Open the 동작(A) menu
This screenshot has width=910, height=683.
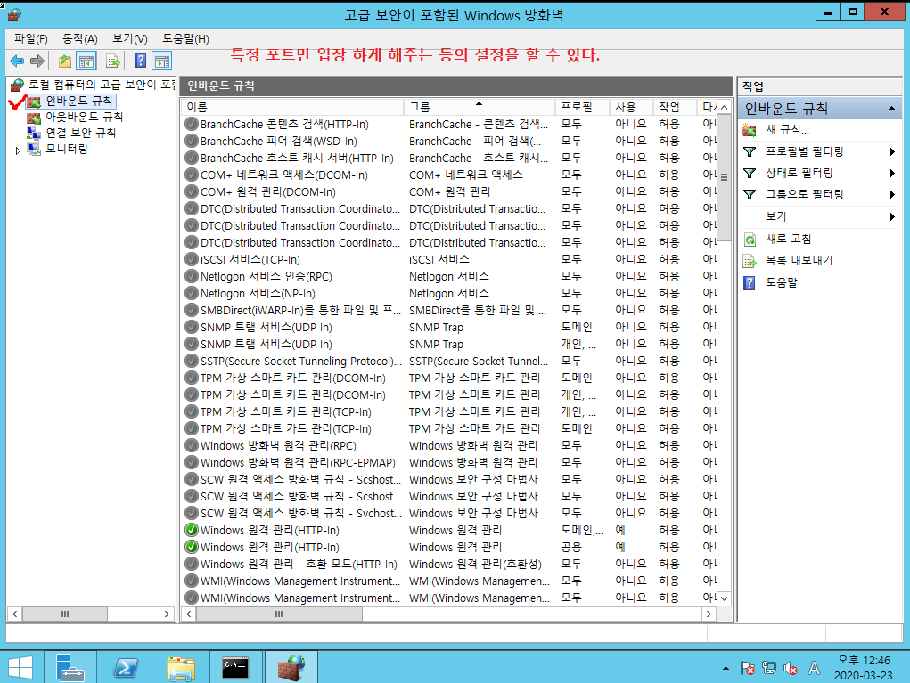(80, 39)
